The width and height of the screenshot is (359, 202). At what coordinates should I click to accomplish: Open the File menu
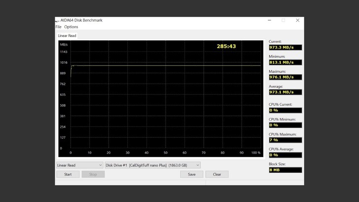tap(58, 27)
